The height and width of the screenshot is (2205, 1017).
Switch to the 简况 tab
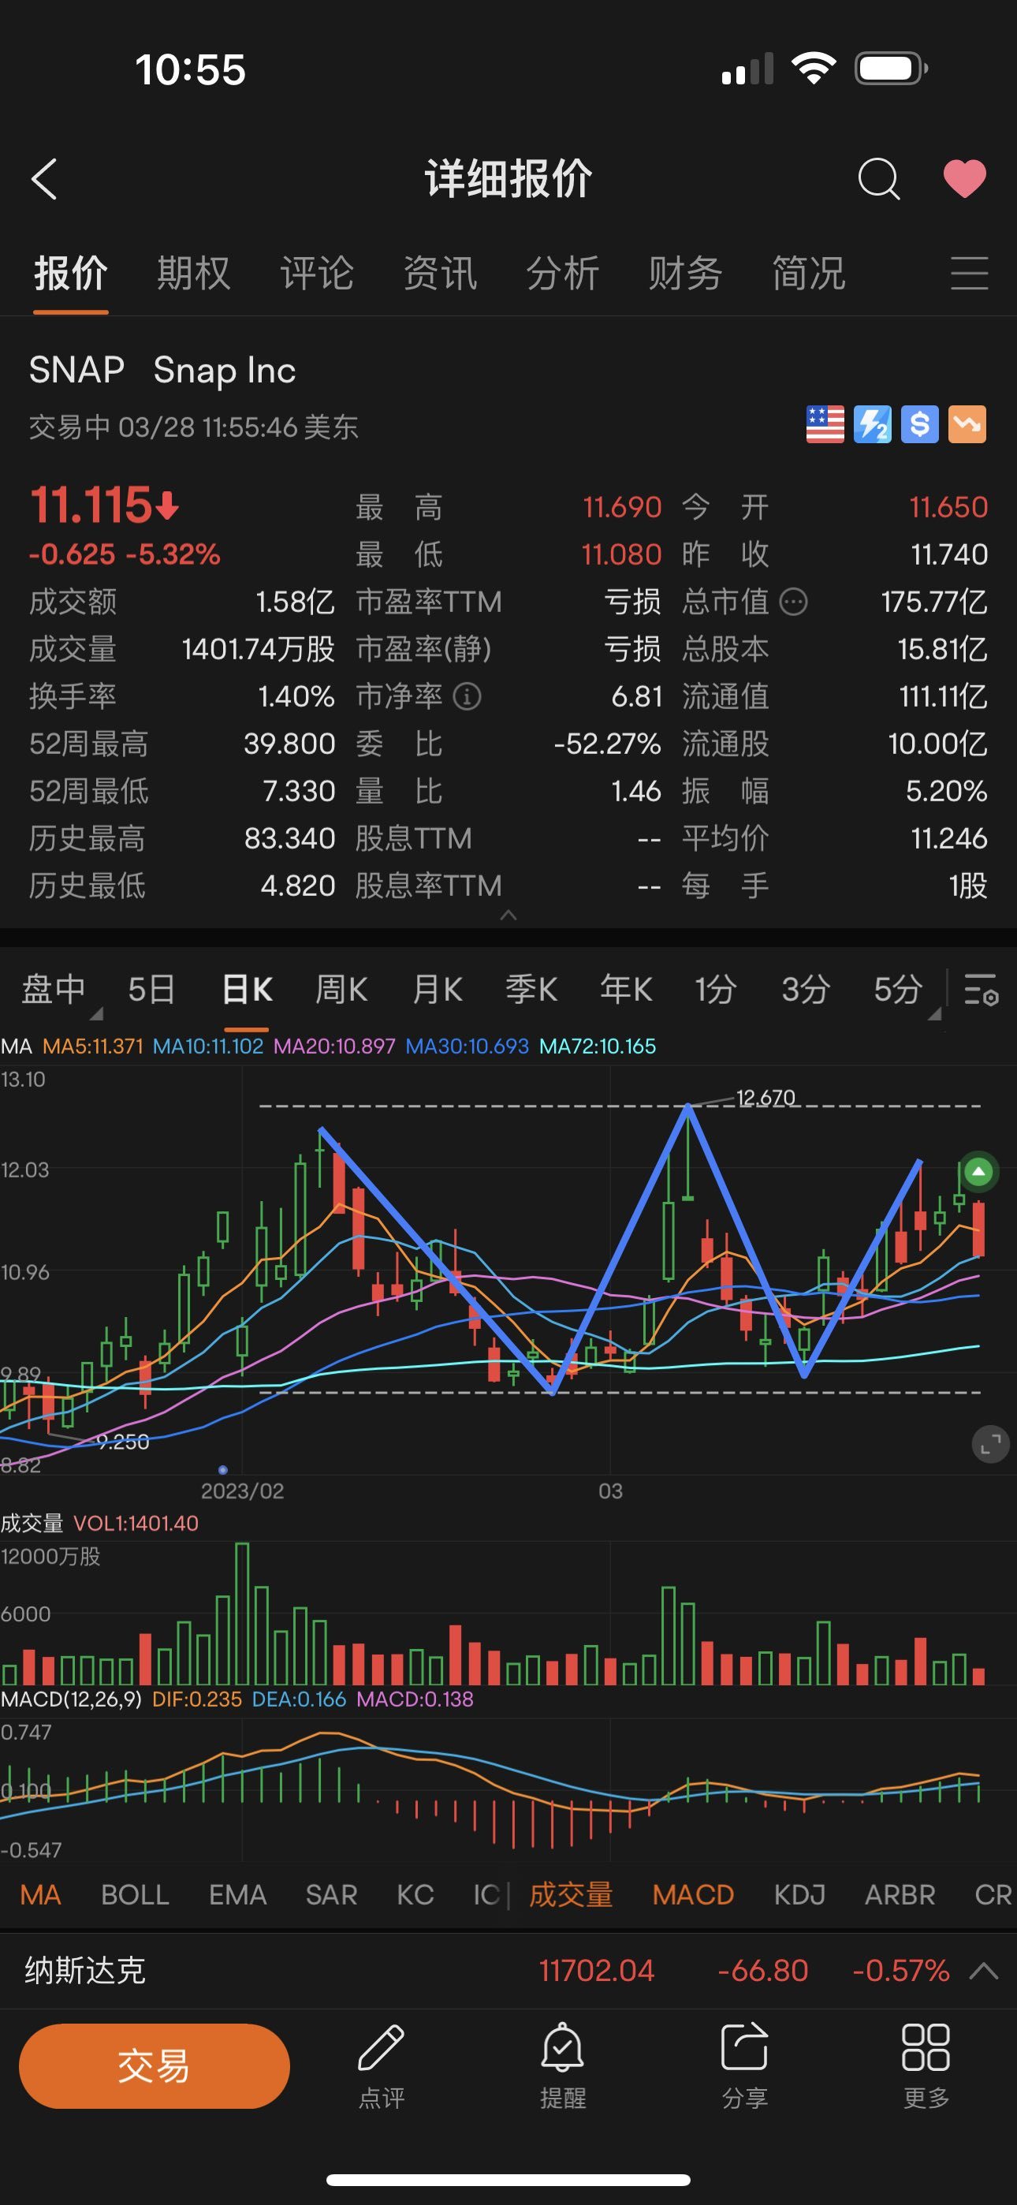click(x=809, y=273)
